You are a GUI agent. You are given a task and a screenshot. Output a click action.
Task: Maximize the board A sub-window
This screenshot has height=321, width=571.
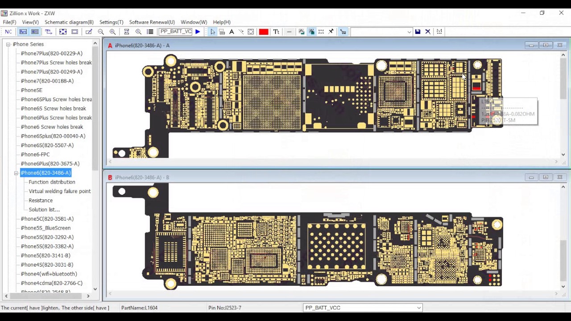point(546,45)
